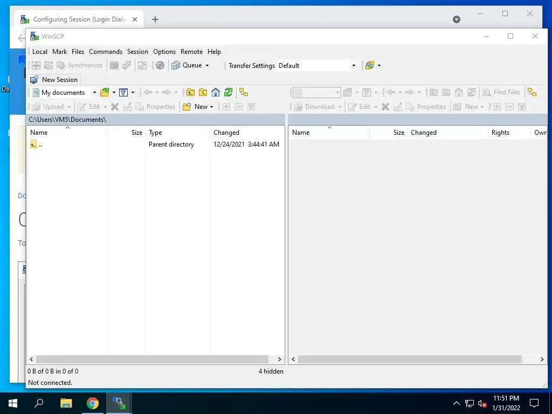Toggle the remote directory tree icon

(x=532, y=93)
